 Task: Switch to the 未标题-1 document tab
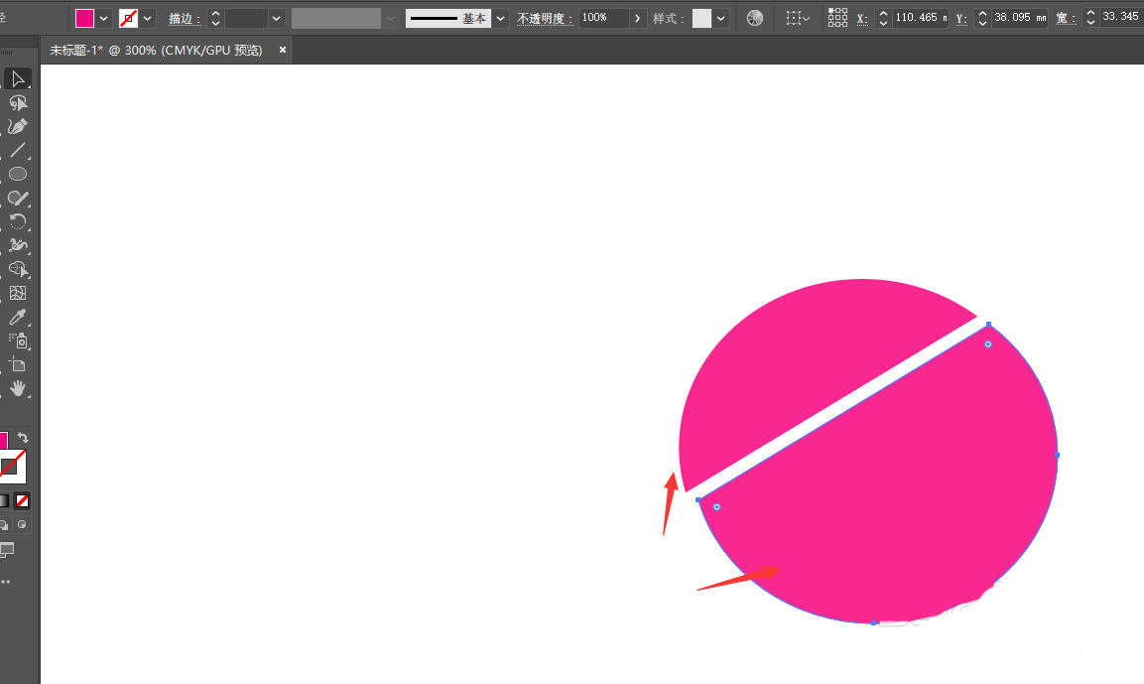(x=156, y=50)
